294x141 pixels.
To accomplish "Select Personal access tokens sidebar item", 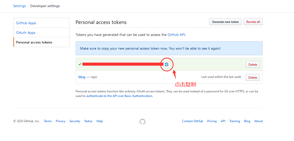I will coord(34,42).
